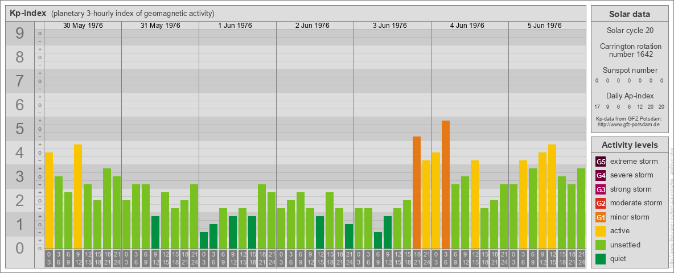Click the 1 Jun 1976 date header
Viewport: 674px width, 273px height.
[x=235, y=26]
